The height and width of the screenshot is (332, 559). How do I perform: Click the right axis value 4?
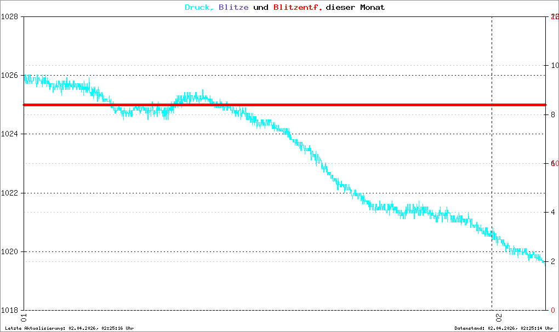point(553,213)
